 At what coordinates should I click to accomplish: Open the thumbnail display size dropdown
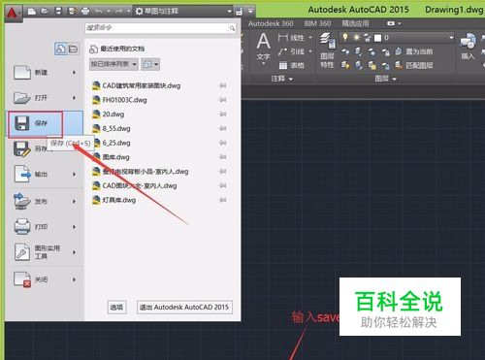[150, 64]
